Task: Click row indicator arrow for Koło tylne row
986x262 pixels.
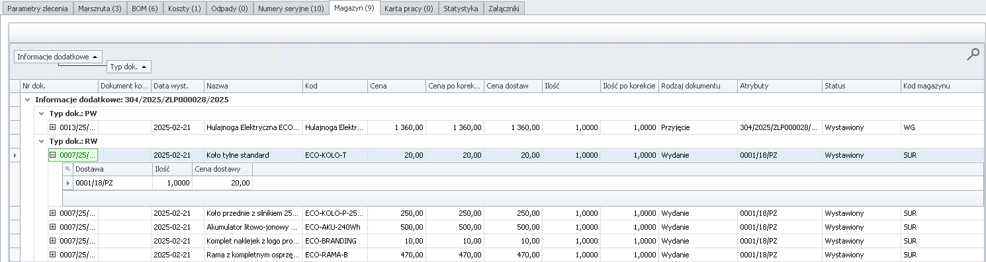Action: pos(15,155)
